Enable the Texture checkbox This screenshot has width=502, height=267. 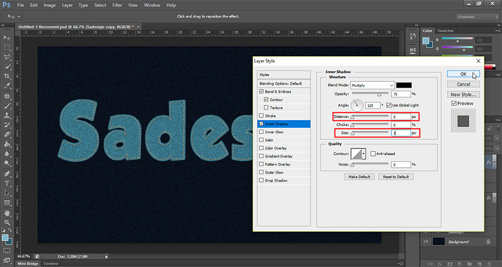pyautogui.click(x=266, y=108)
